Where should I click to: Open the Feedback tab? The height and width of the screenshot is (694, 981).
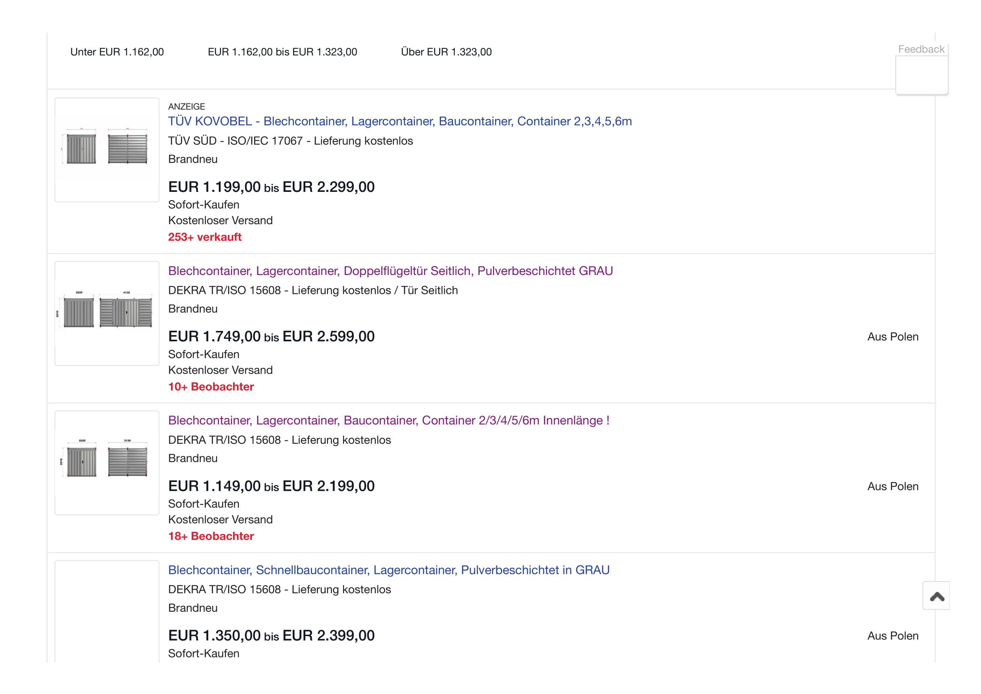921,50
